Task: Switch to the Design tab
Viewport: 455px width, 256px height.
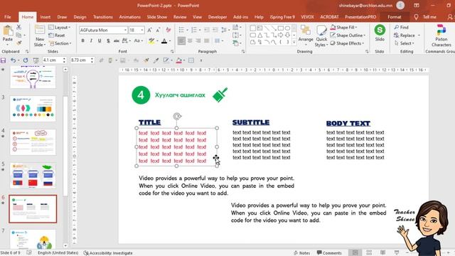Action: [80, 17]
